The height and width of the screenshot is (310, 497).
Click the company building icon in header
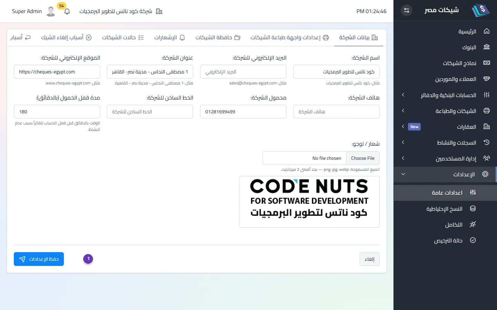[159, 11]
